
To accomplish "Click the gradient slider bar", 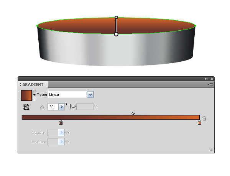I will (x=111, y=117).
